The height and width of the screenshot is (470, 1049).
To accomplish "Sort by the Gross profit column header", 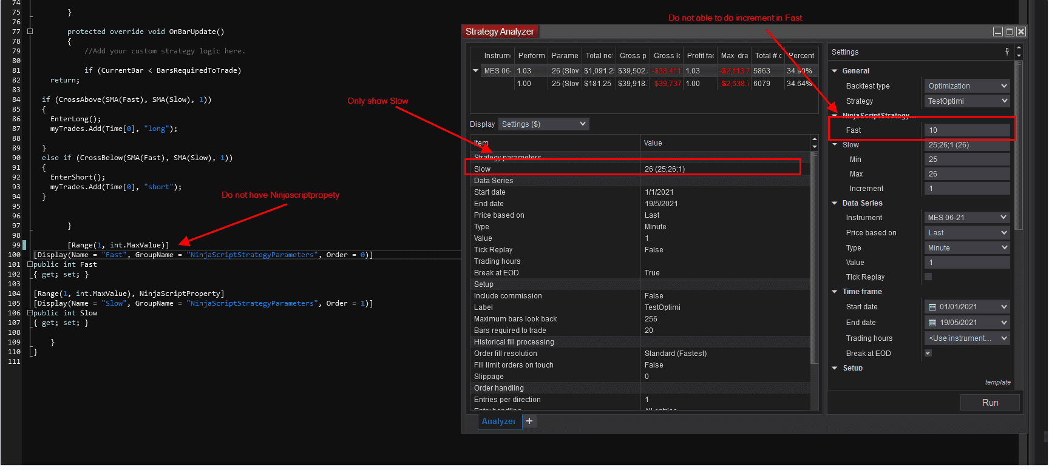I will (x=633, y=56).
